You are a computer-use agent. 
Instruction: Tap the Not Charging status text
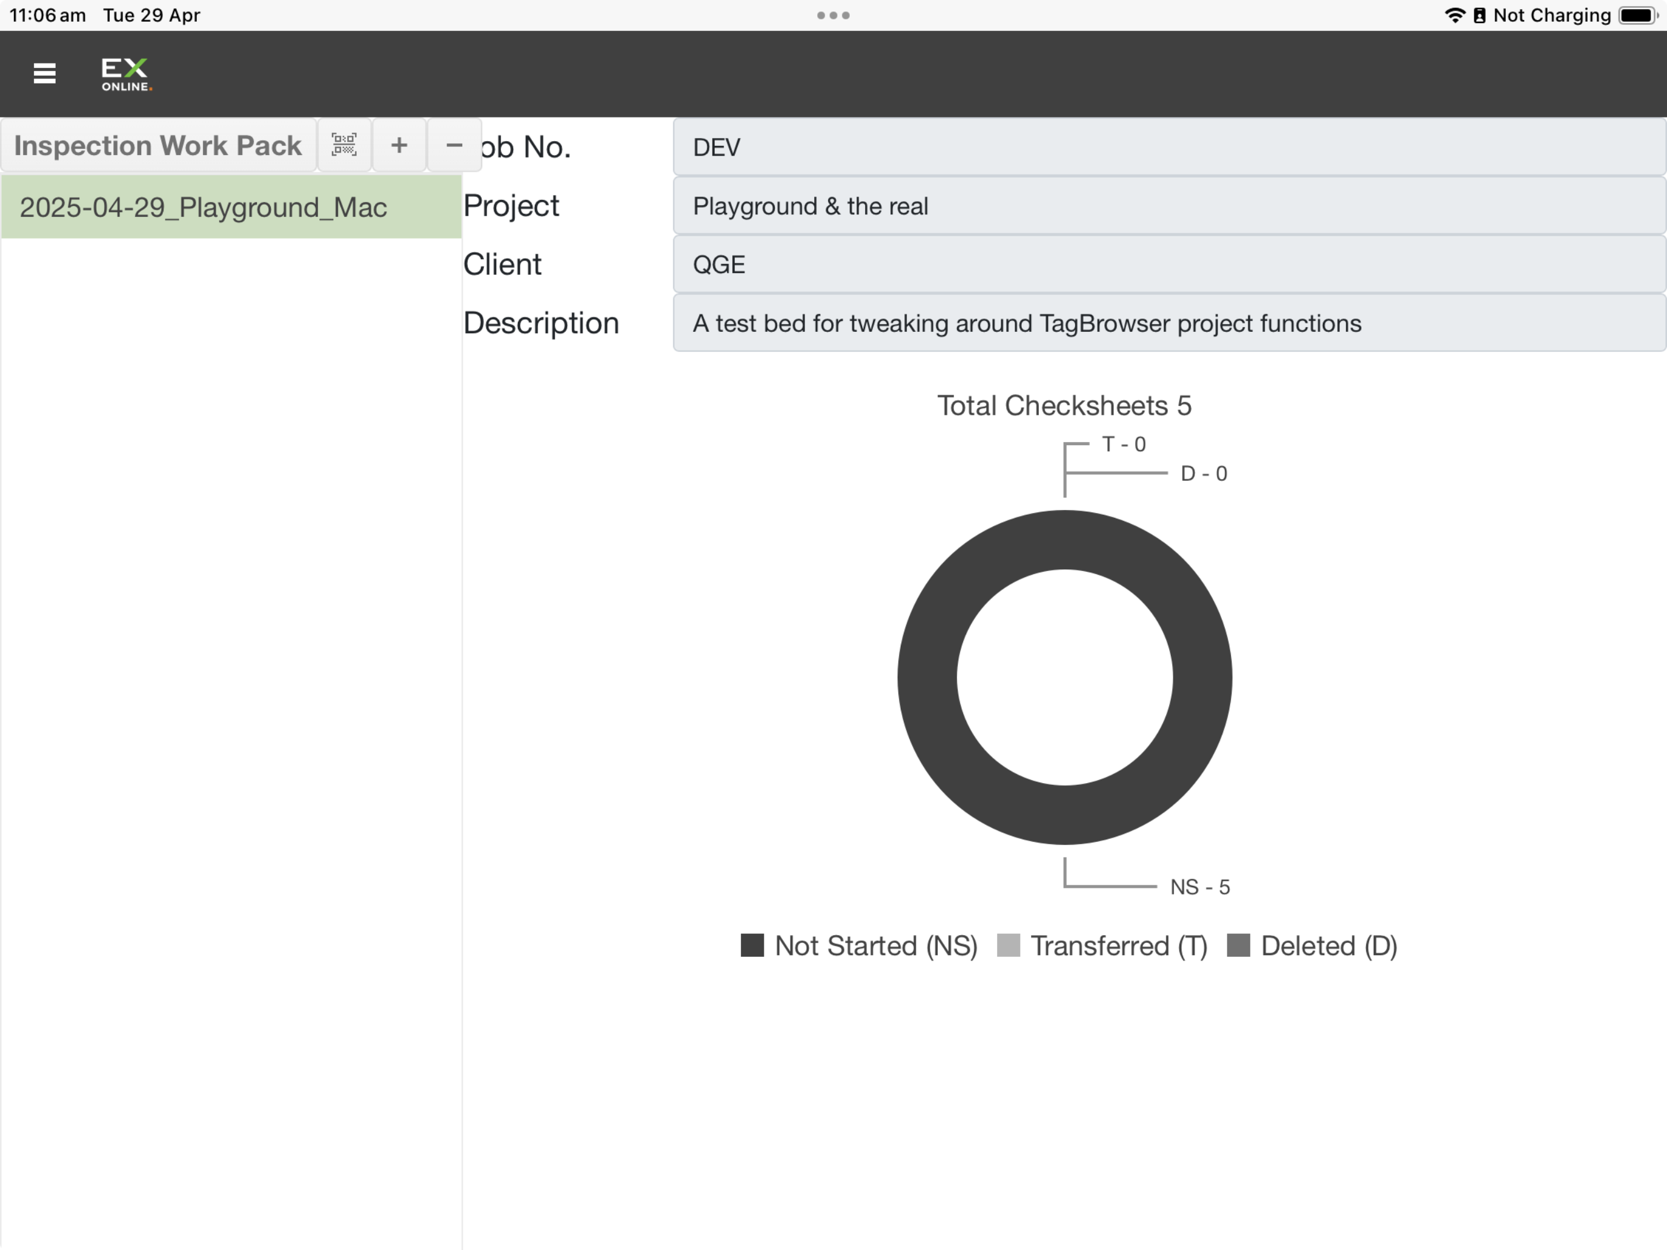click(1553, 15)
